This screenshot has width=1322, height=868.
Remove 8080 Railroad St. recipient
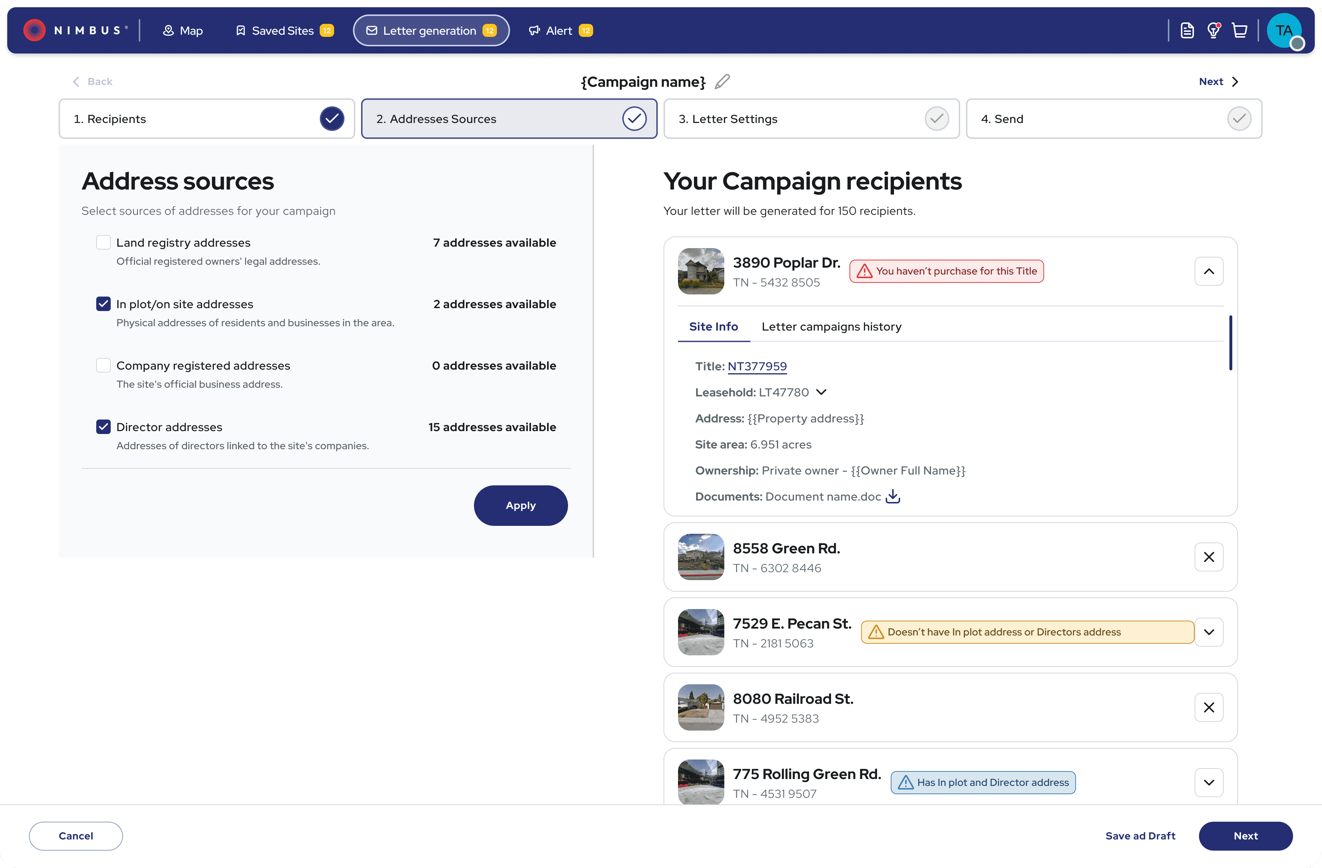point(1209,707)
